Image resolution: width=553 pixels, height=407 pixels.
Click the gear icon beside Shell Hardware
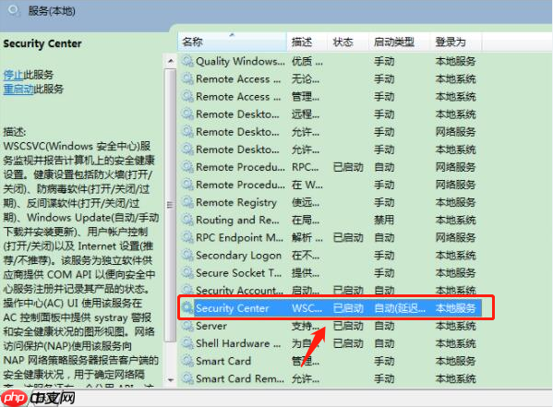(187, 343)
